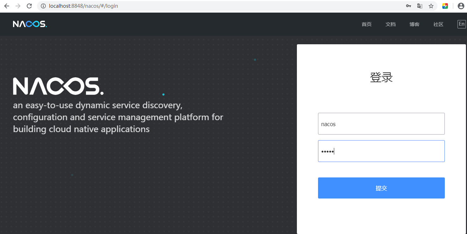Switch language with the En button

tap(461, 24)
